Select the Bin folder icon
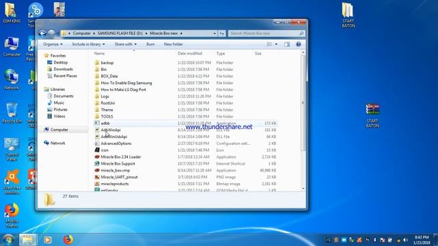 point(97,69)
